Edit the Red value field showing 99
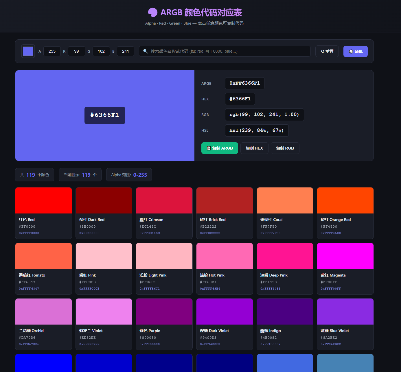The width and height of the screenshot is (401, 372). click(x=77, y=51)
